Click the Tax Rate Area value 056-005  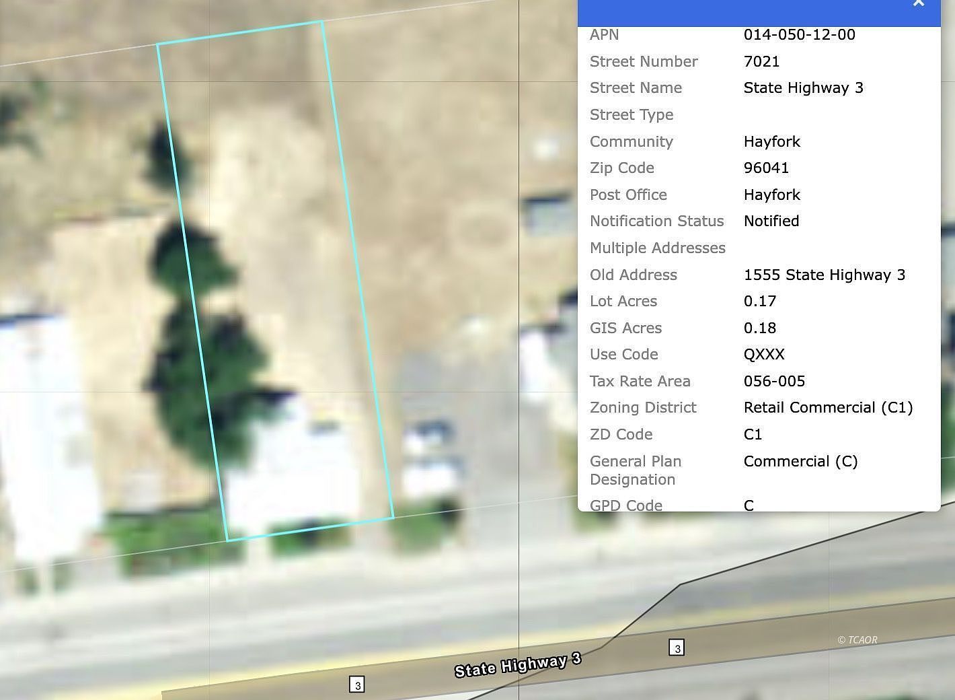[x=774, y=382]
